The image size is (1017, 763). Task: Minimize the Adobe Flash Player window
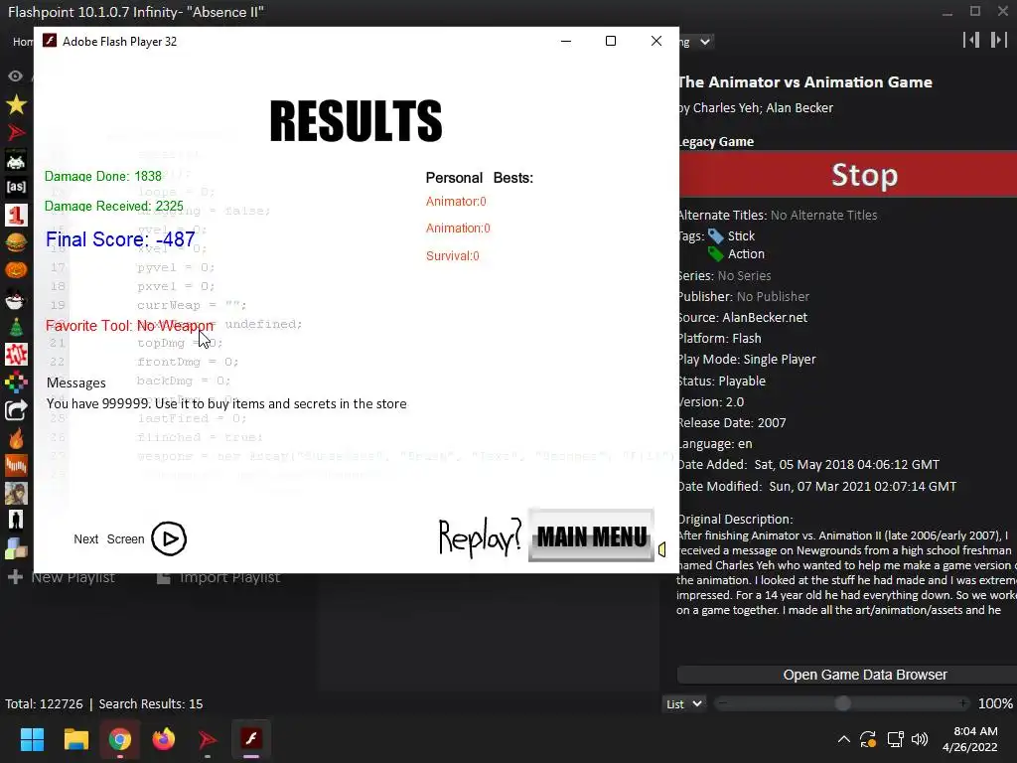click(565, 41)
